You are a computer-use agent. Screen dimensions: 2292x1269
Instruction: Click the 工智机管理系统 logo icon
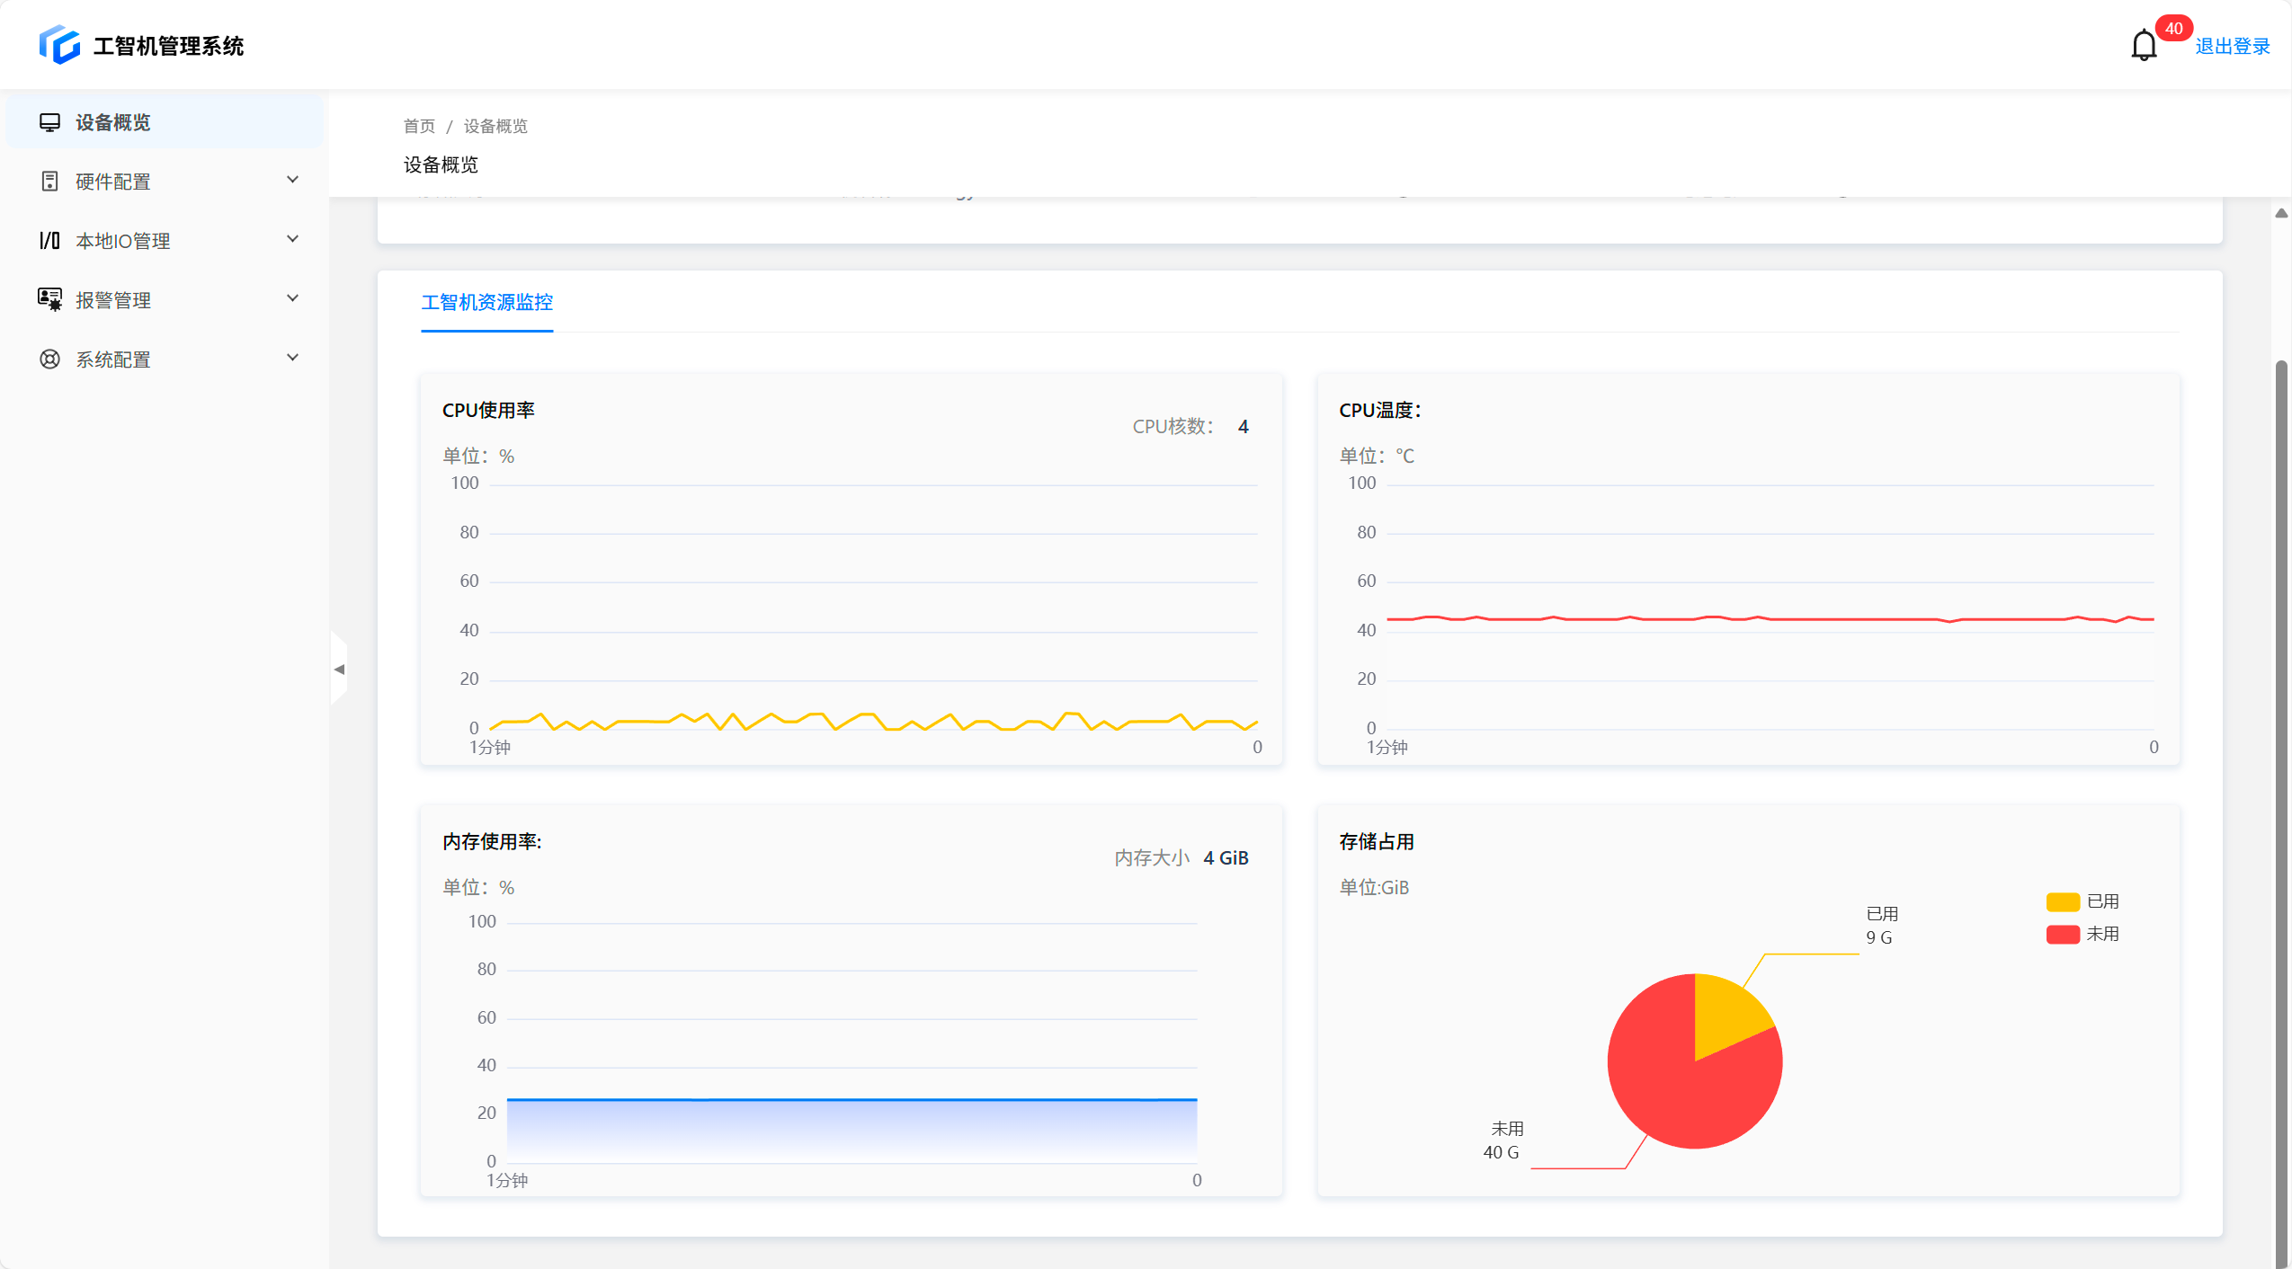tap(59, 45)
